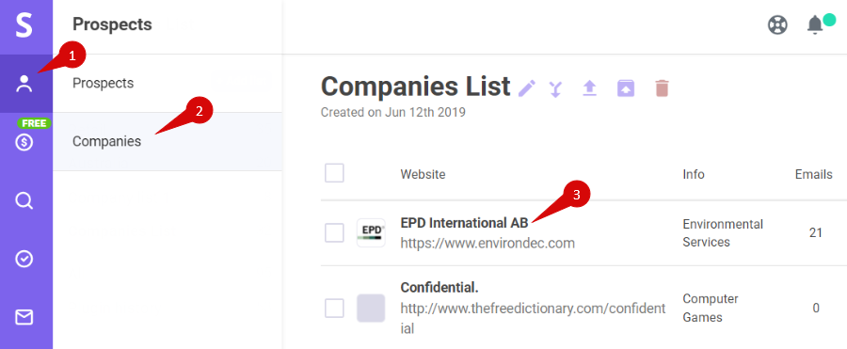The image size is (847, 349).
Task: Open the checkmark verifier sidebar icon
Action: tap(24, 260)
